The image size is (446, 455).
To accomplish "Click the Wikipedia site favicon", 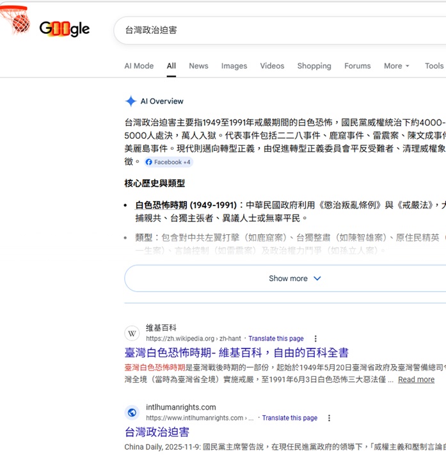I will pyautogui.click(x=132, y=333).
